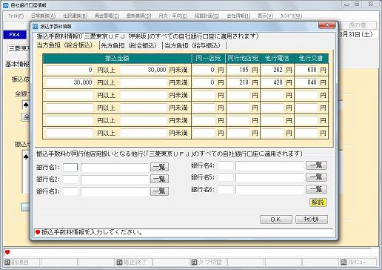Confirm the dialog with OK
382x270 pixels.
tap(276, 220)
